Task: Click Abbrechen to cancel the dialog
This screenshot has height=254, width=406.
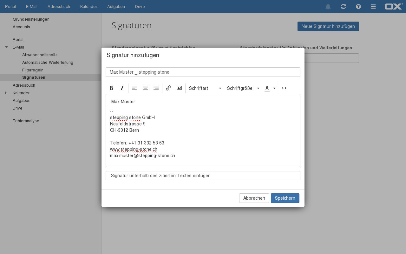Action: 254,198
